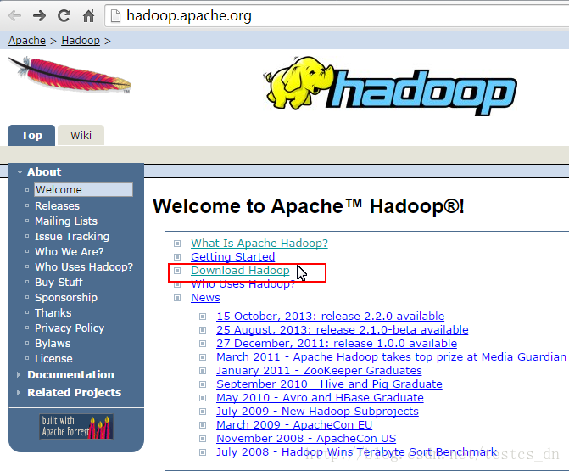Open License in the sidebar
The image size is (569, 471).
[x=53, y=358]
